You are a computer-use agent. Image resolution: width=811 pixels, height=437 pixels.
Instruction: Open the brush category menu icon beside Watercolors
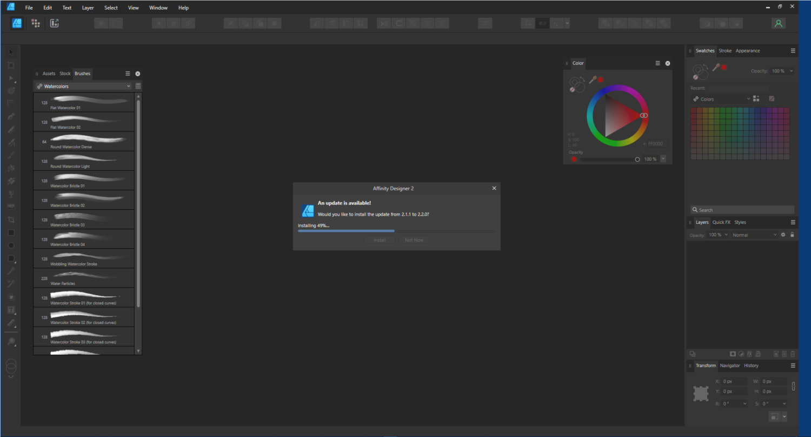coord(138,86)
